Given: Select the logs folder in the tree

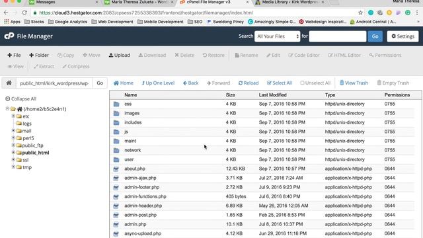Looking at the screenshot, I should point(26,124).
